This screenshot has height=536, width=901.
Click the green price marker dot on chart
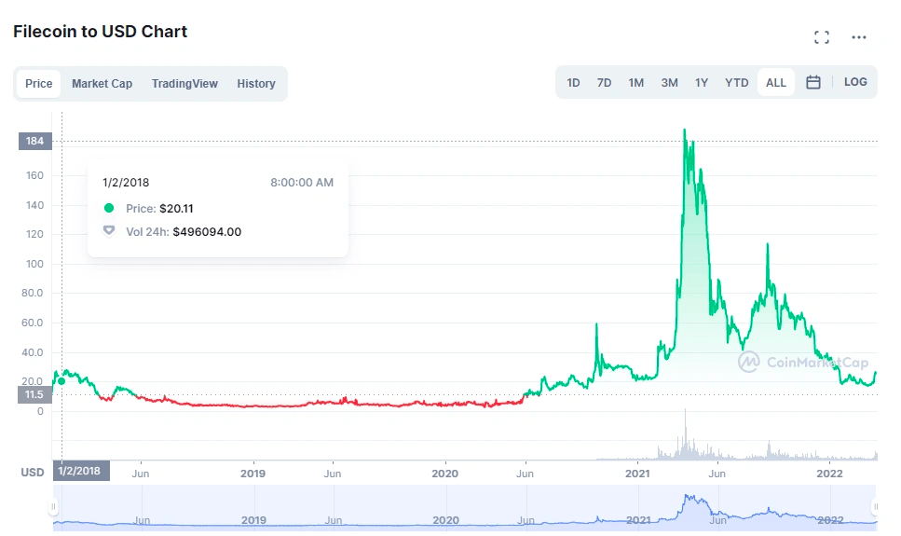point(61,380)
